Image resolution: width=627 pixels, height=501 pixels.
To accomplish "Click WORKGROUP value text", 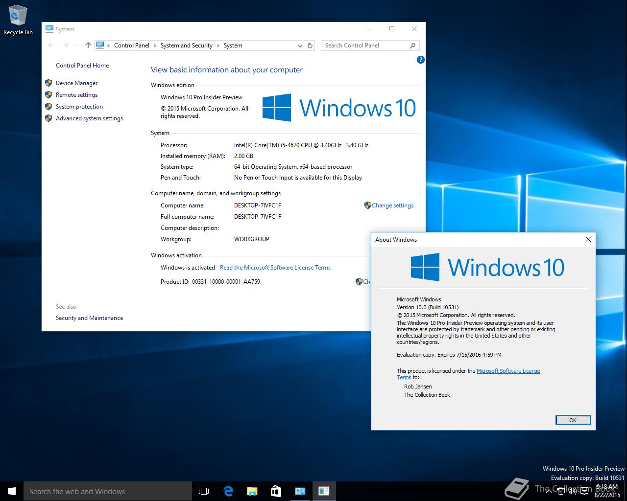I will point(252,239).
